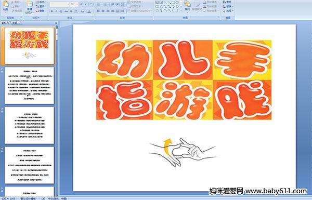Image resolution: width=312 pixels, height=200 pixels.
Task: Open the font name dropdown
Action: 68,4
